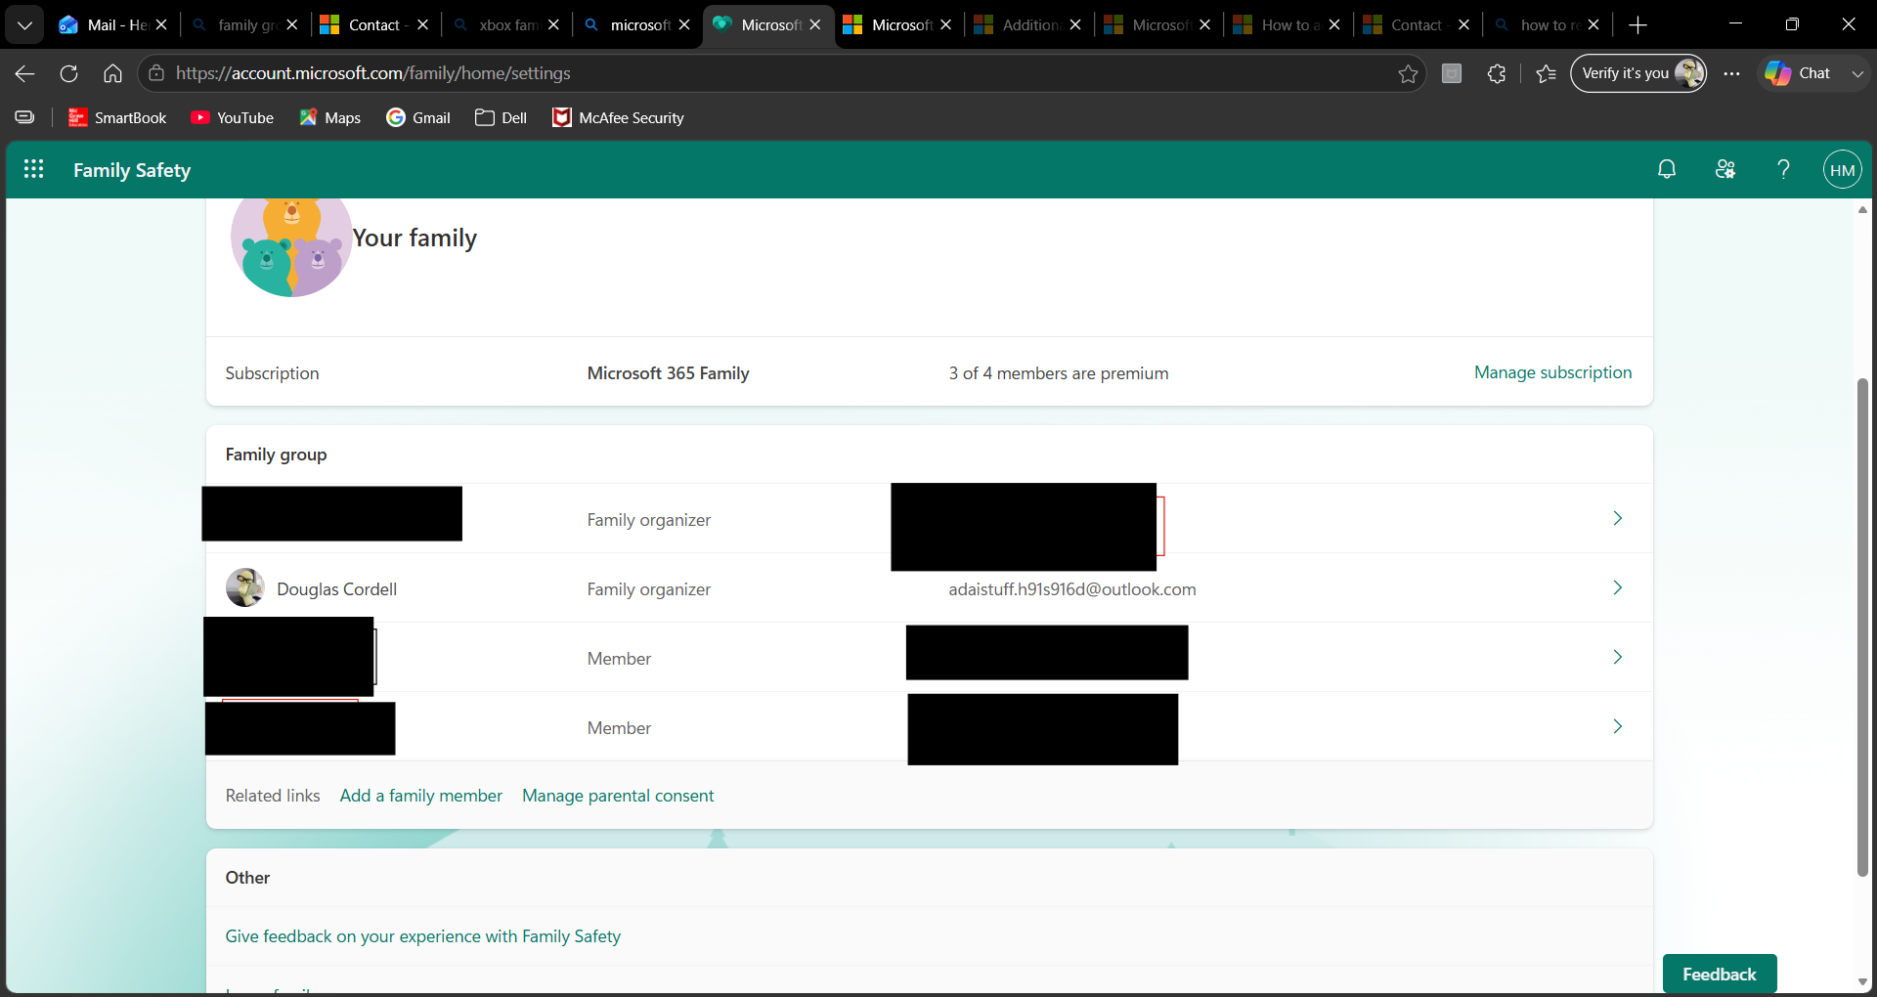The image size is (1877, 997).
Task: Open the Microsoft app launcher grid
Action: (x=33, y=170)
